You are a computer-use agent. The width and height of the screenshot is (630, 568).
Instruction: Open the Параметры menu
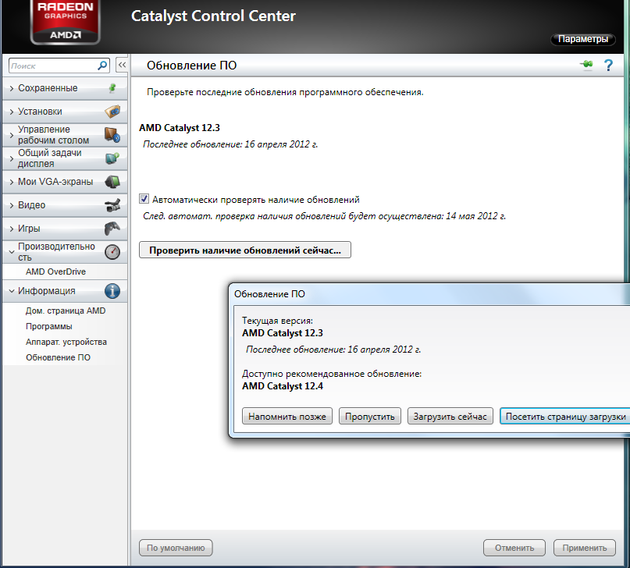point(582,39)
